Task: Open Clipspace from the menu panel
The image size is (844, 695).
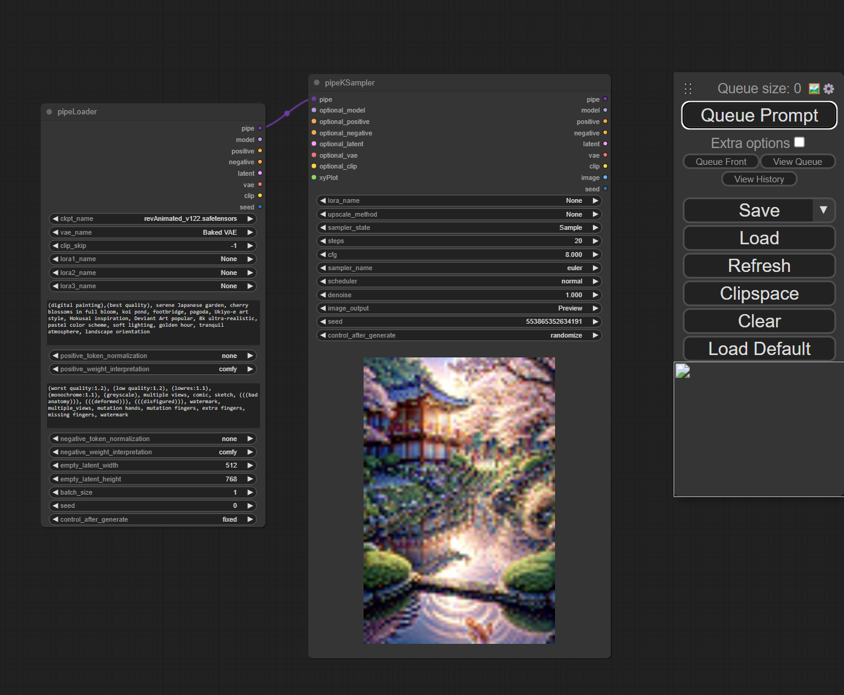Action: click(759, 293)
